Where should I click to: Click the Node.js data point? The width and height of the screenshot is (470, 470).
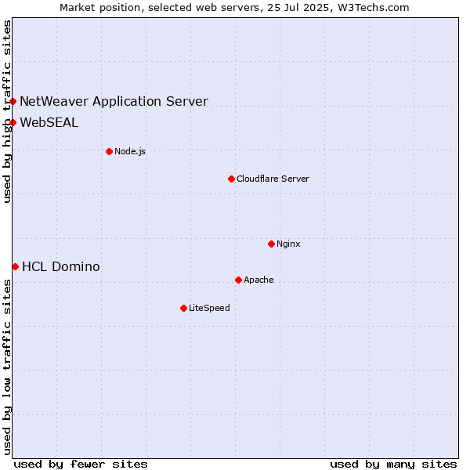tap(110, 152)
